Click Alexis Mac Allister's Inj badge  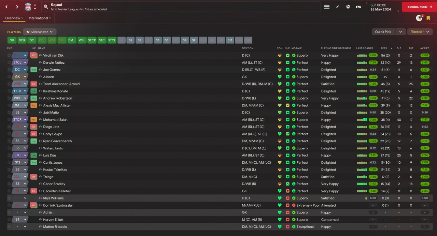point(33,105)
